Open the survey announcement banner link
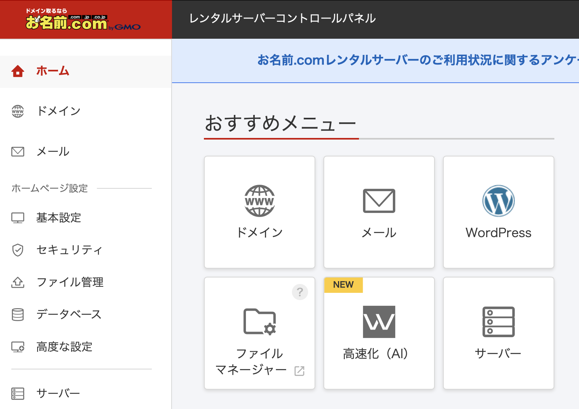This screenshot has width=579, height=409. pyautogui.click(x=418, y=60)
